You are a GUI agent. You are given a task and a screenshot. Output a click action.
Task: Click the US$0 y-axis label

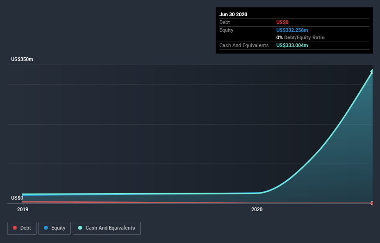[x=17, y=198]
